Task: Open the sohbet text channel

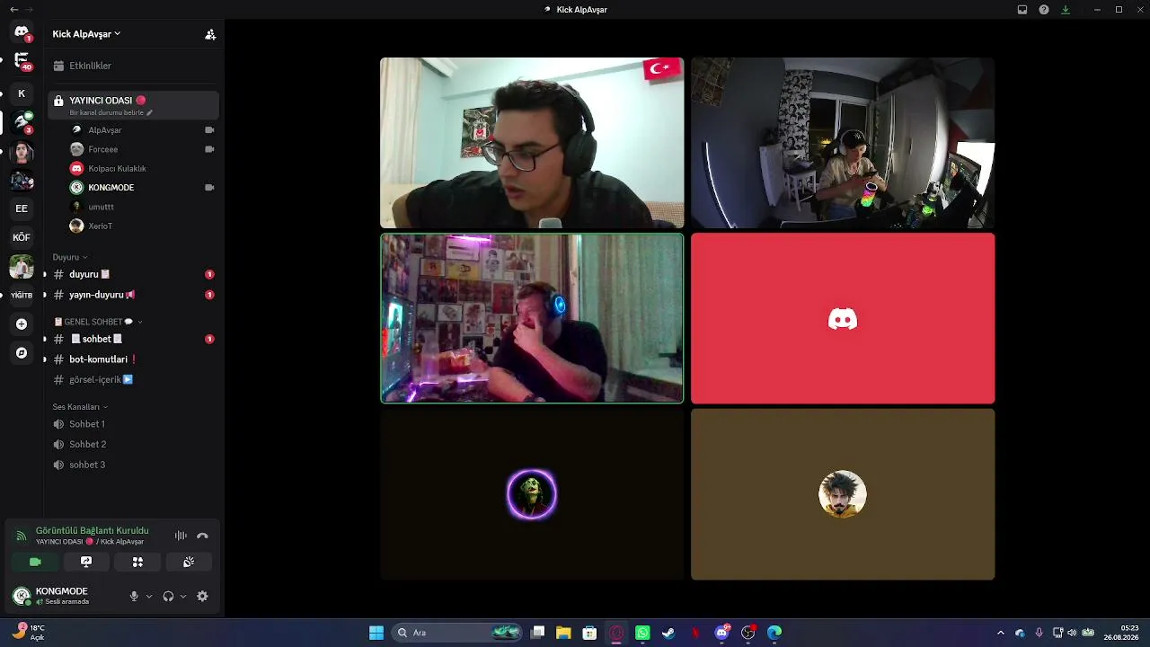Action: click(133, 339)
